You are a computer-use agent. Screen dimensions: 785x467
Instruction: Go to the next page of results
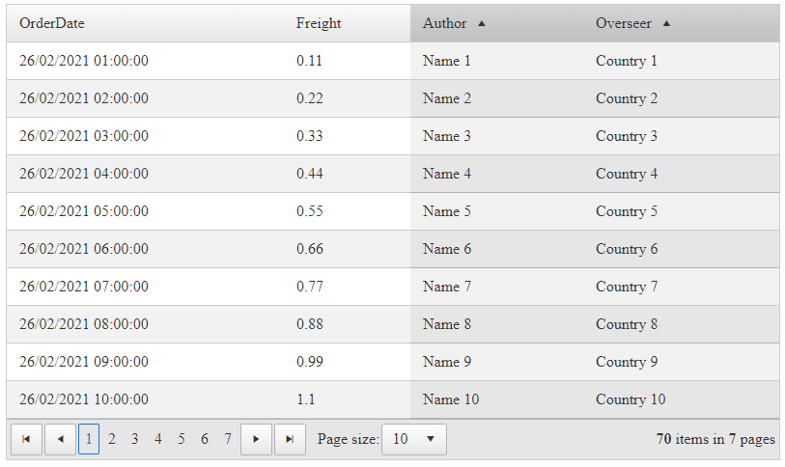256,439
